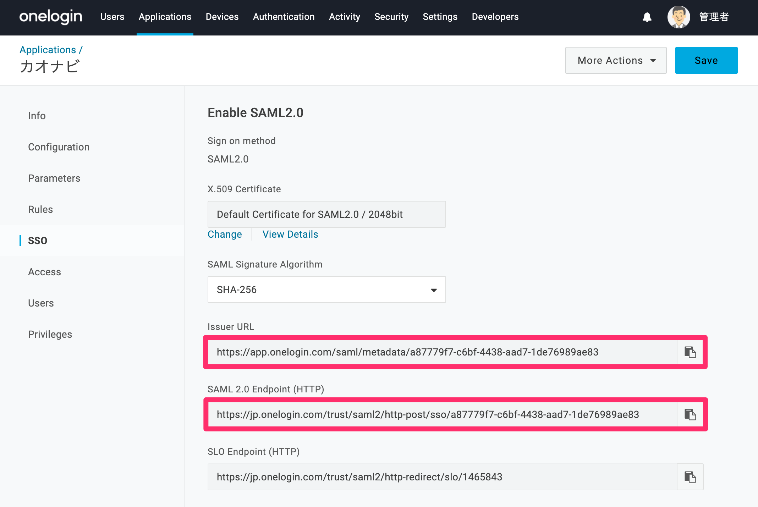
Task: Open the SAML Signature Algorithm dropdown
Action: tap(326, 290)
